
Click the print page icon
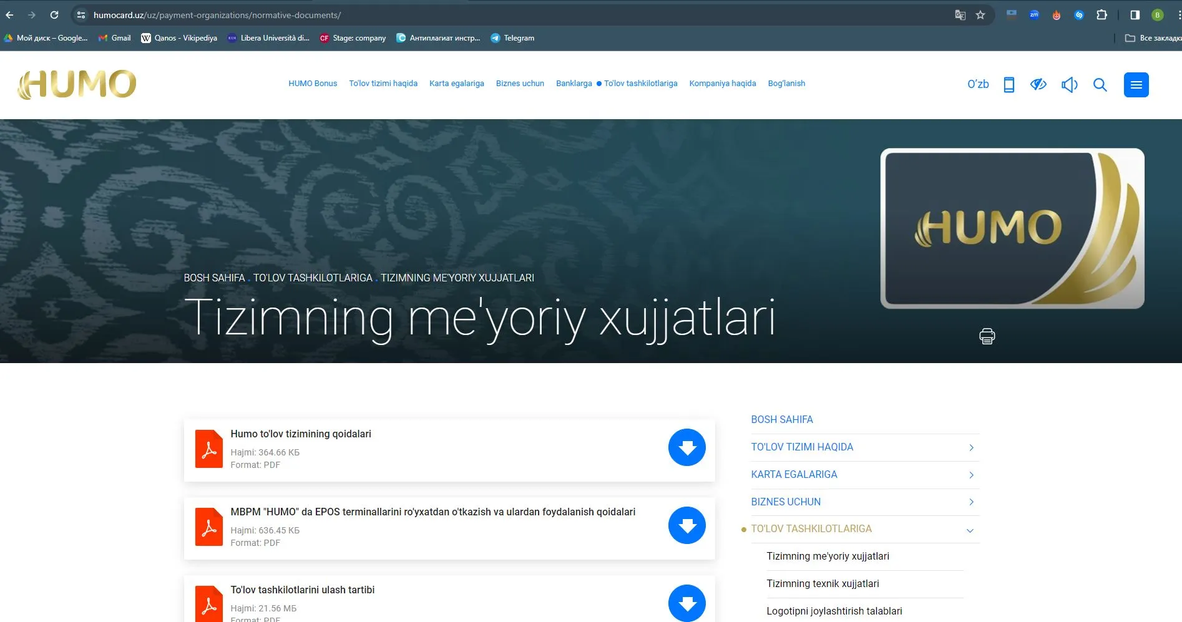click(x=987, y=336)
